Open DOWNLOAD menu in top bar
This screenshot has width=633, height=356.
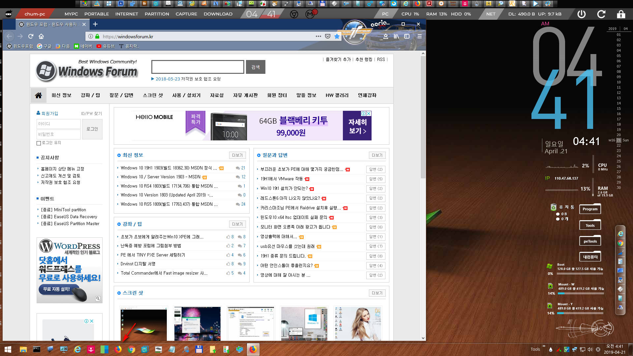click(218, 14)
